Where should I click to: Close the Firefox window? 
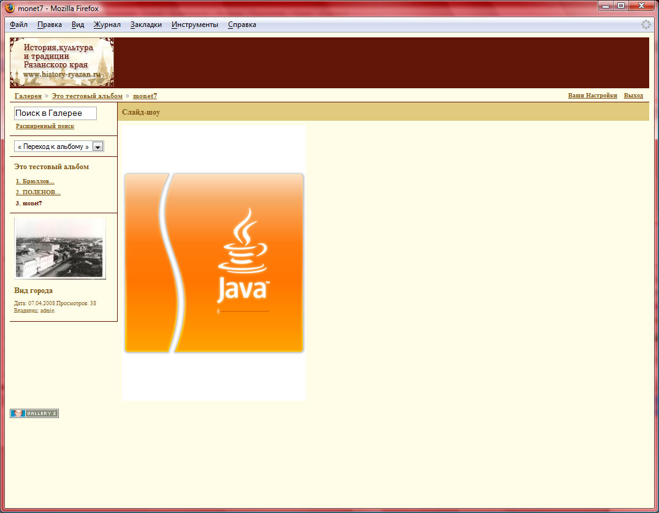tap(642, 6)
